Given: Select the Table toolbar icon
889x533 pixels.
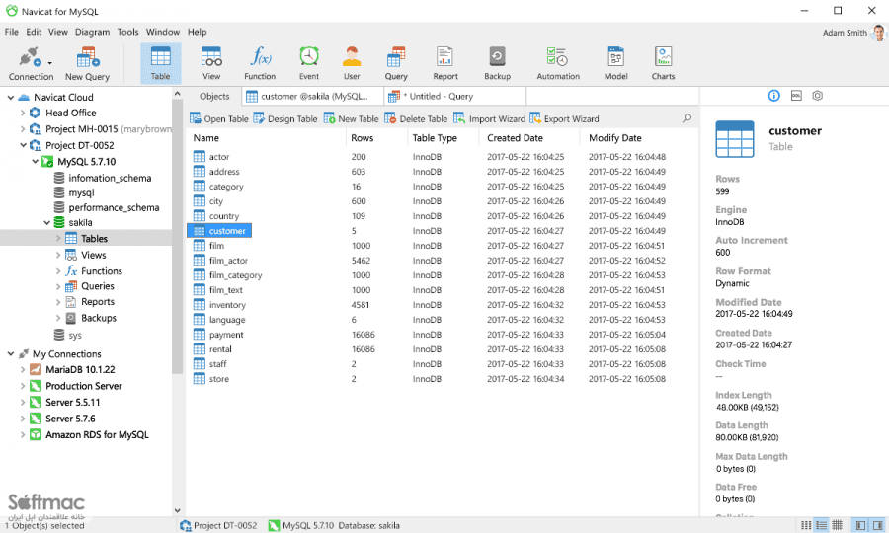Looking at the screenshot, I should [160, 63].
